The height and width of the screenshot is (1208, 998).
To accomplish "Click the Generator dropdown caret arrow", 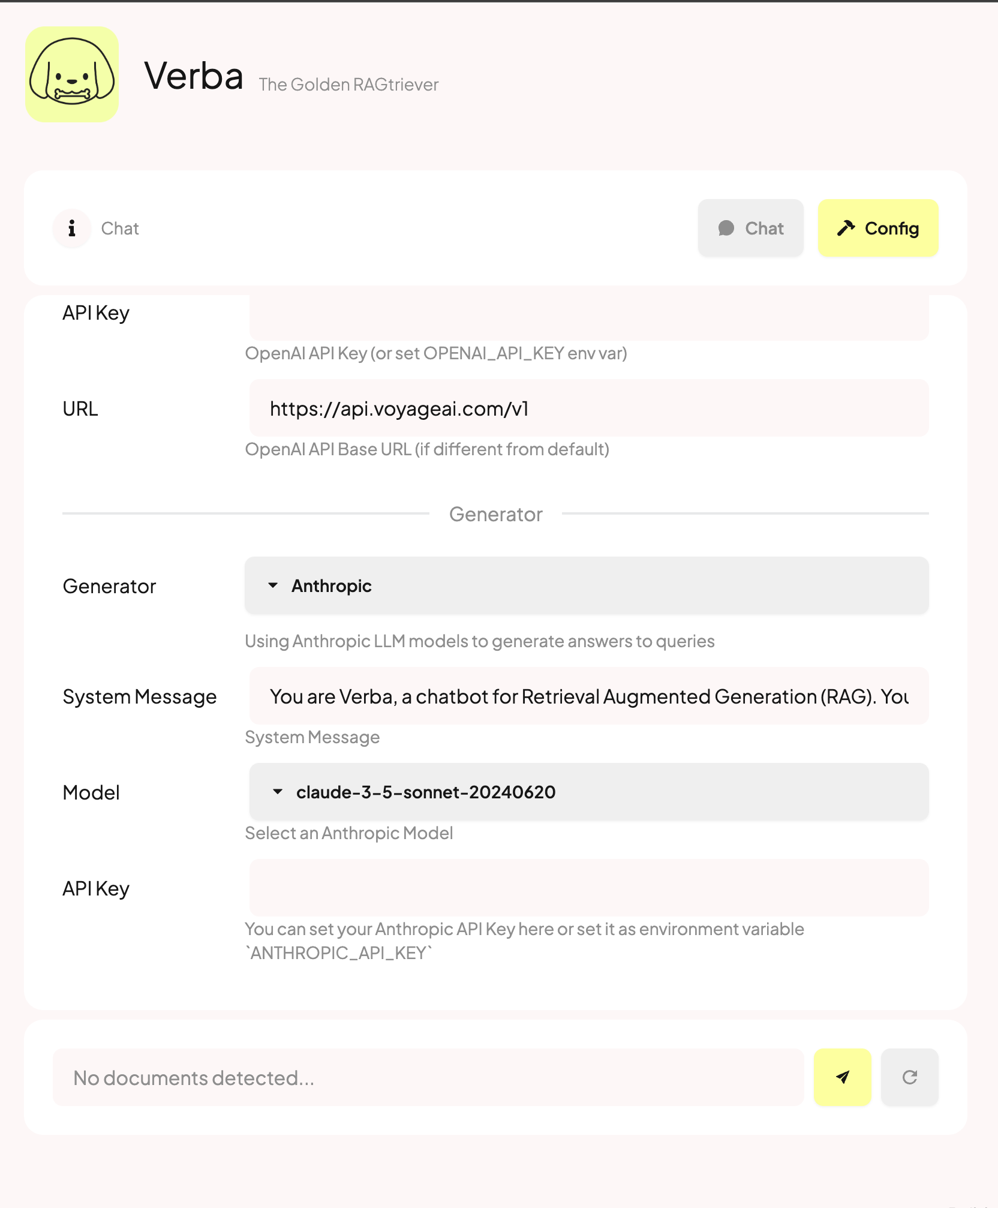I will point(273,585).
